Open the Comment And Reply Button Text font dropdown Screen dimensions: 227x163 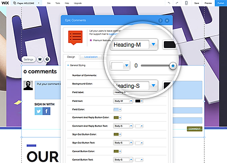[123, 126]
